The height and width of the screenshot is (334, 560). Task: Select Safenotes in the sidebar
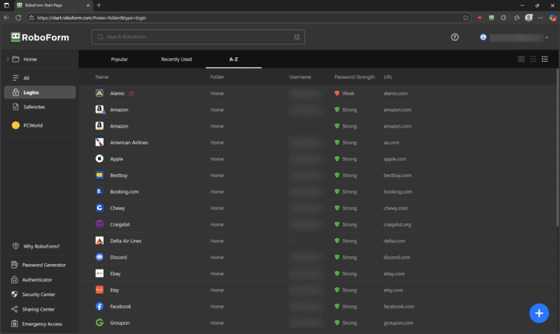(x=35, y=106)
